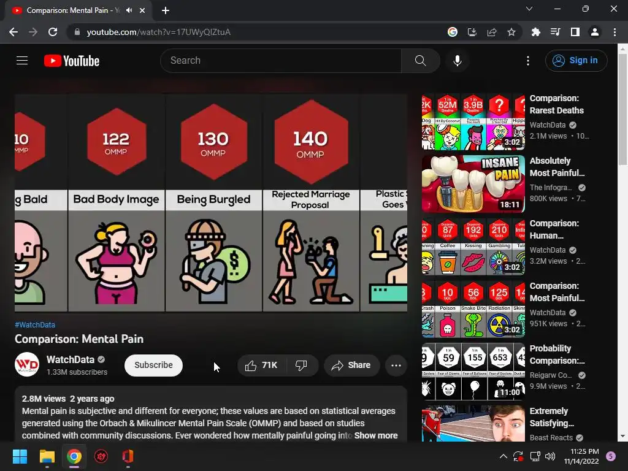This screenshot has width=628, height=471.
Task: Open Comparison: Human... video title
Action: (554, 229)
